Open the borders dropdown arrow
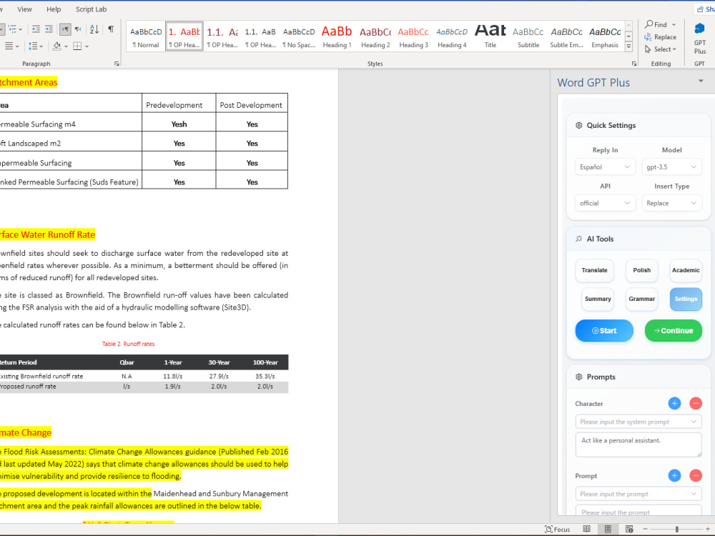Screen dimensions: 715x536 pyautogui.click(x=87, y=46)
